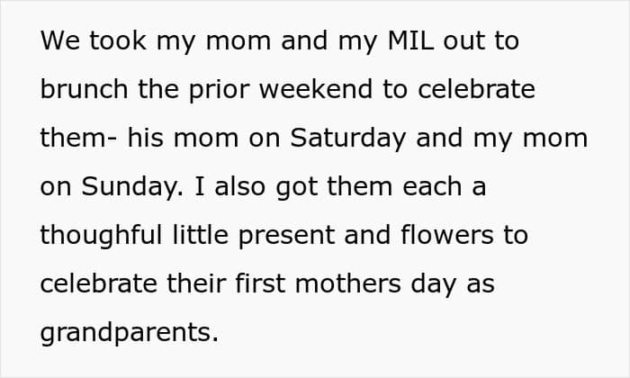This screenshot has width=630, height=378.
Task: Click the word "mothers"
Action: (348, 283)
